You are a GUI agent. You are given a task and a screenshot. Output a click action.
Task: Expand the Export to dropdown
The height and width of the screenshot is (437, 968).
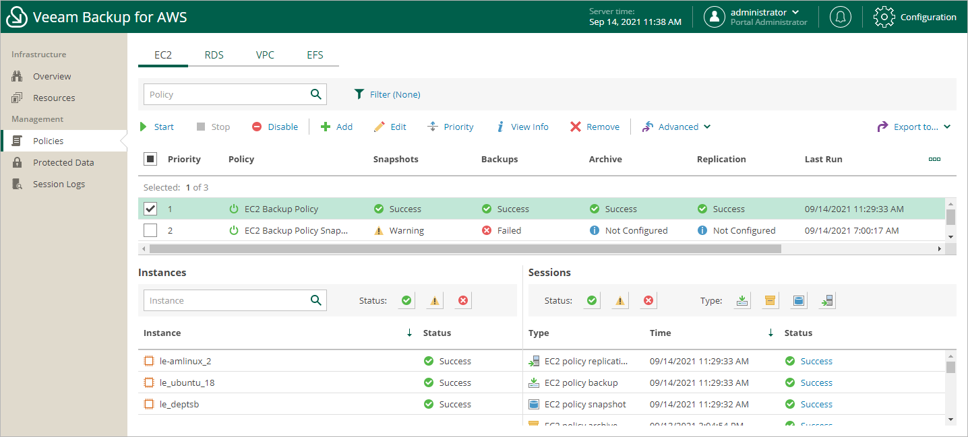click(x=914, y=127)
